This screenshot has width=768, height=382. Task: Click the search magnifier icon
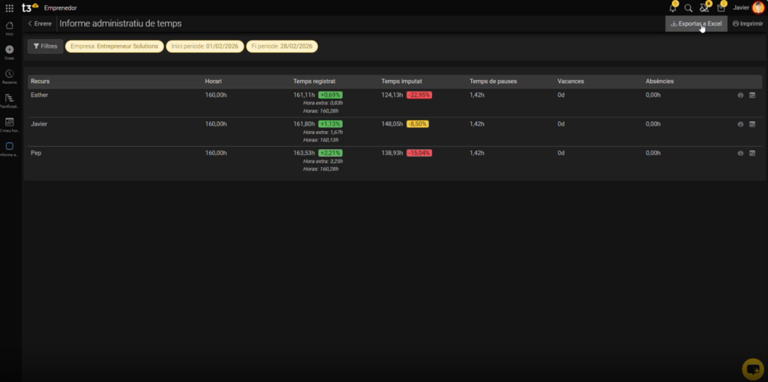pos(688,8)
